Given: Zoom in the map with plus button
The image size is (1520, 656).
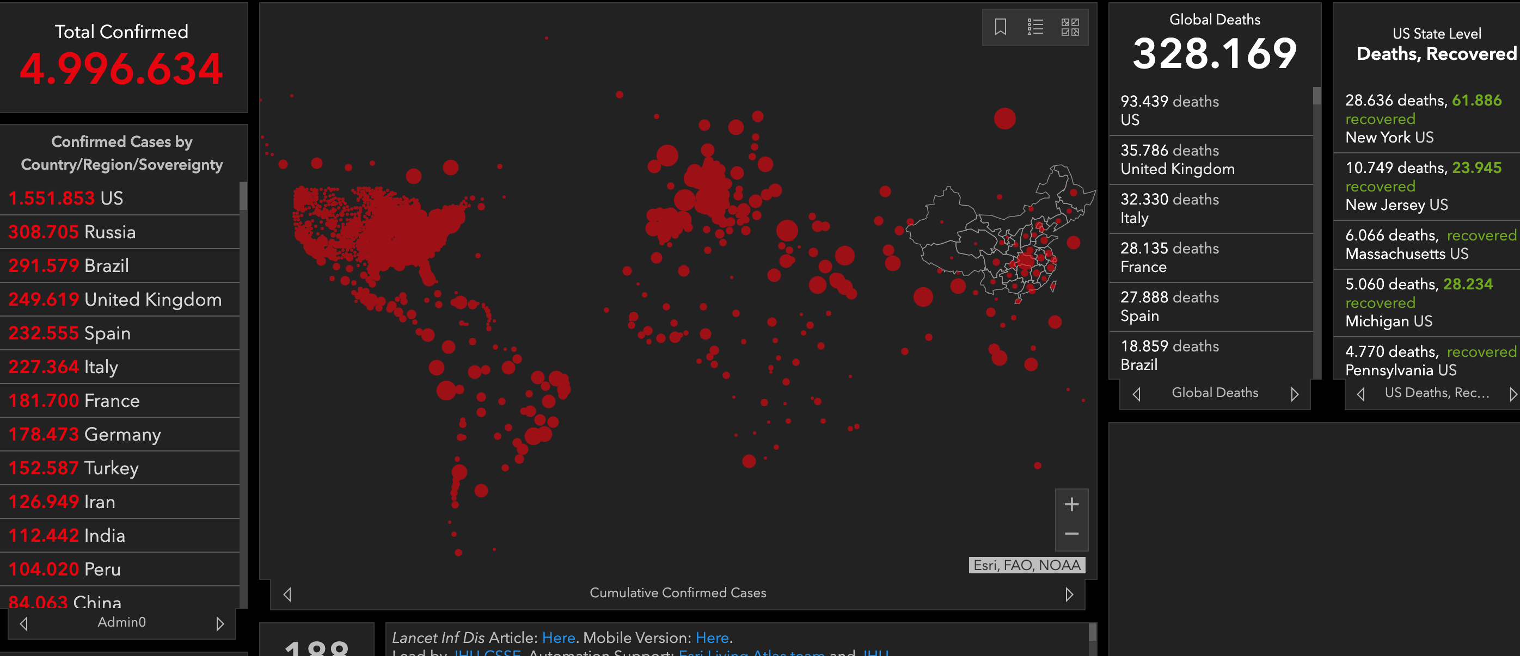Looking at the screenshot, I should click(x=1071, y=505).
